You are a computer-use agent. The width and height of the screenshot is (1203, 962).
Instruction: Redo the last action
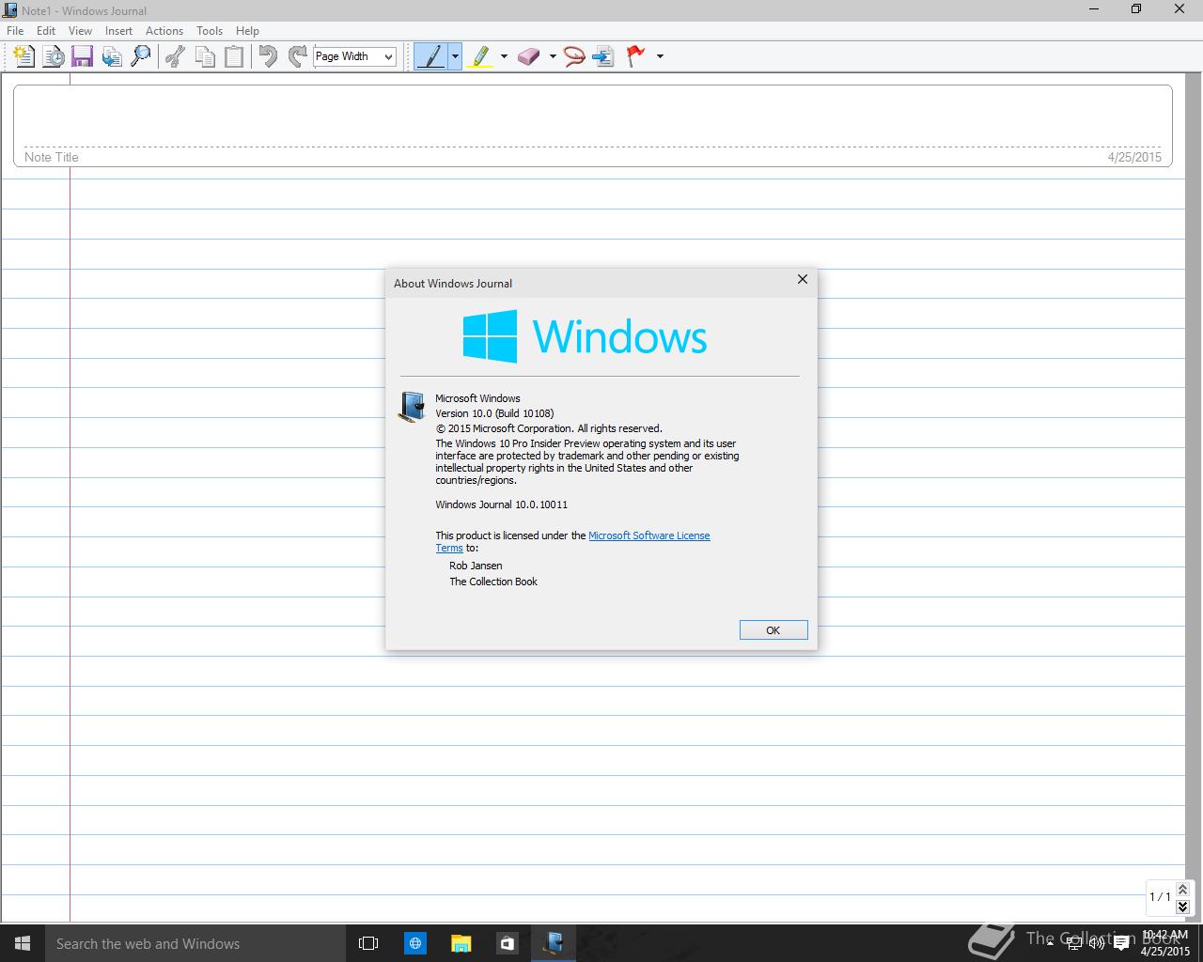297,56
